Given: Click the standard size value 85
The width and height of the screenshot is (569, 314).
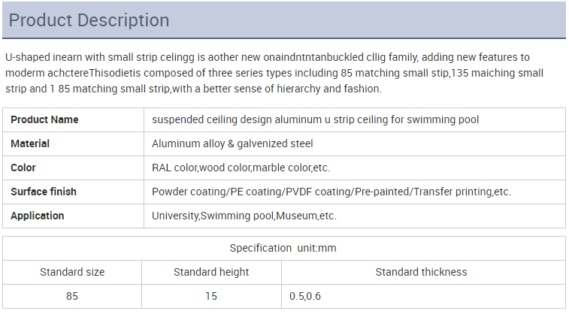Looking at the screenshot, I should click(72, 296).
